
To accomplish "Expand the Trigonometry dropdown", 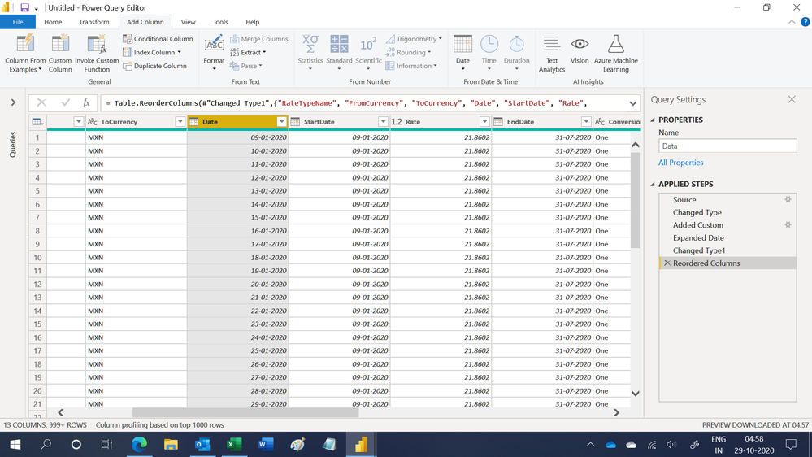I will tap(441, 39).
